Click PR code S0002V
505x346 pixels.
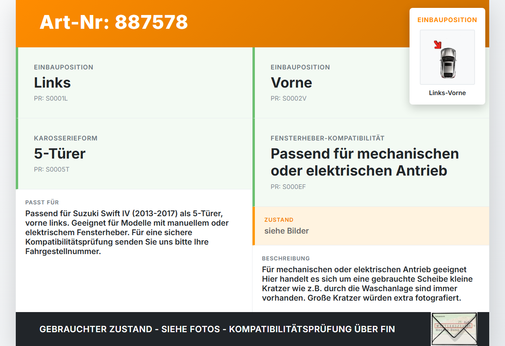tap(288, 99)
